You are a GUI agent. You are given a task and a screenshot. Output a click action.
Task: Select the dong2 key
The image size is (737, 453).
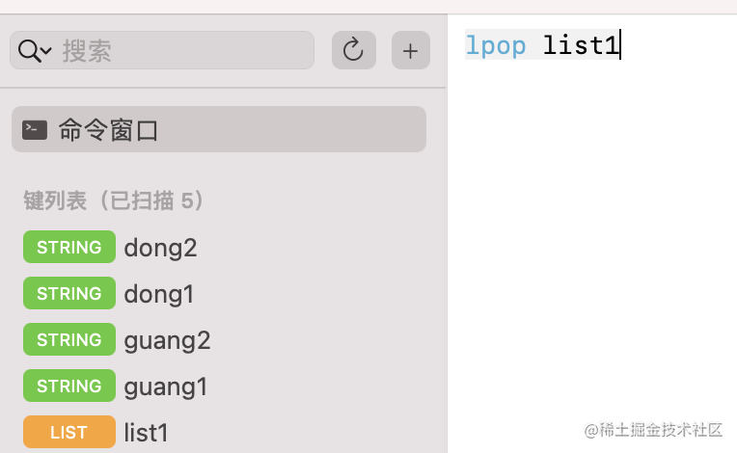pyautogui.click(x=160, y=248)
